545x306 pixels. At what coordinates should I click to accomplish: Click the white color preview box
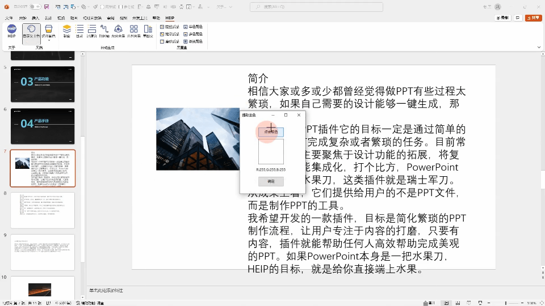tap(271, 151)
